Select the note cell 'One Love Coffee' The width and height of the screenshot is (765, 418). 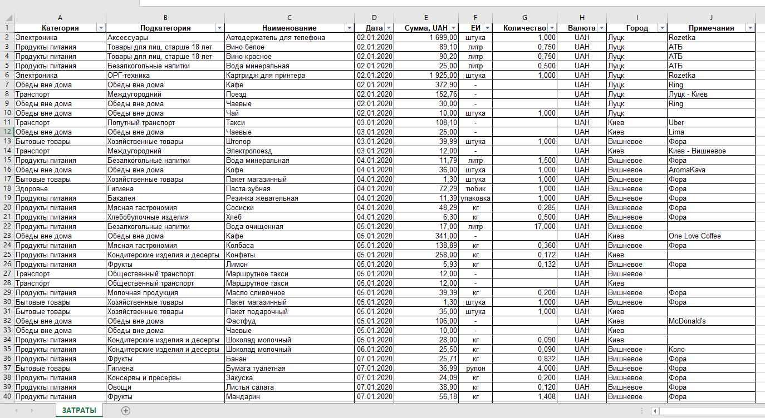click(x=711, y=236)
